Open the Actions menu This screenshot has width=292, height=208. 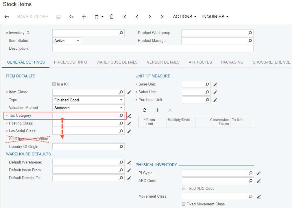pos(184,17)
